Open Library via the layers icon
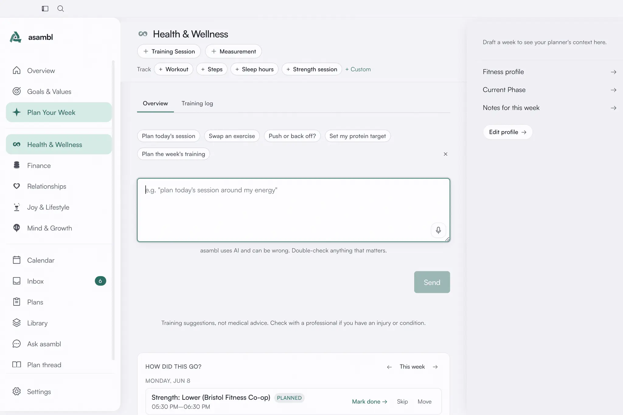 point(17,323)
